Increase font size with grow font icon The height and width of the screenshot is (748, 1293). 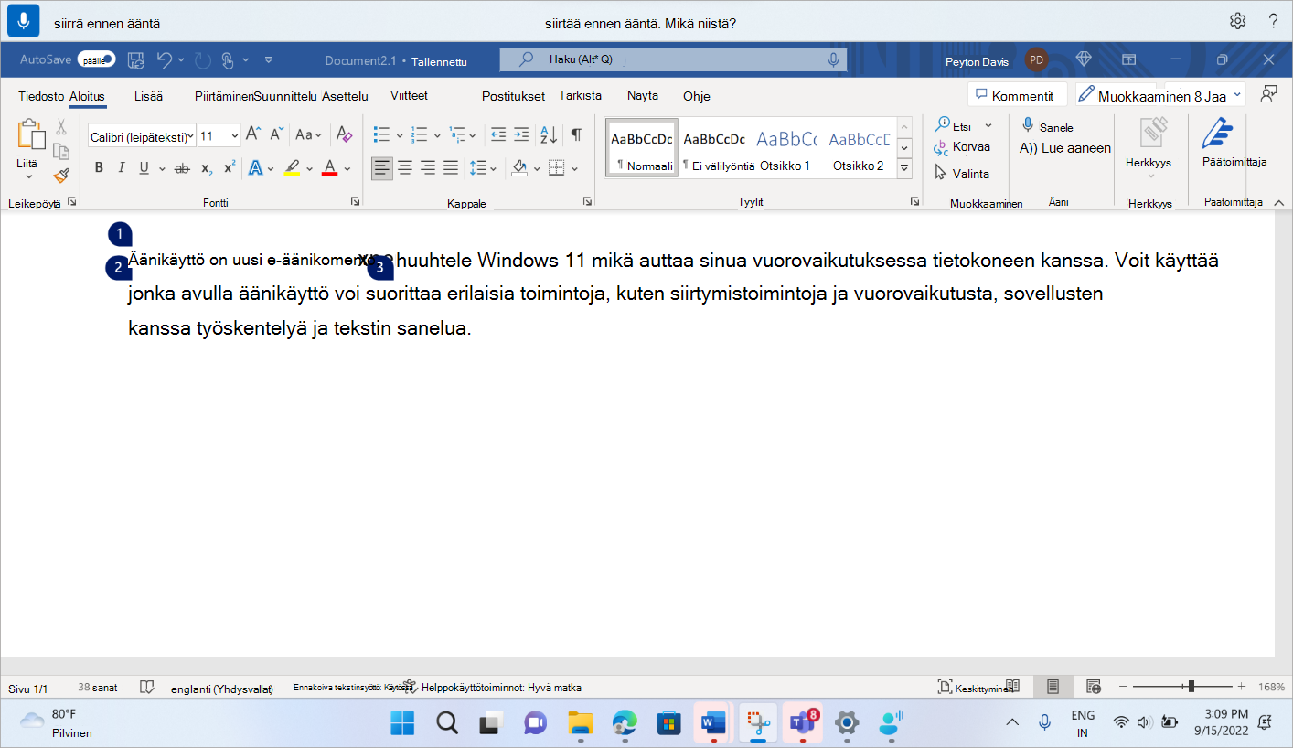(253, 135)
